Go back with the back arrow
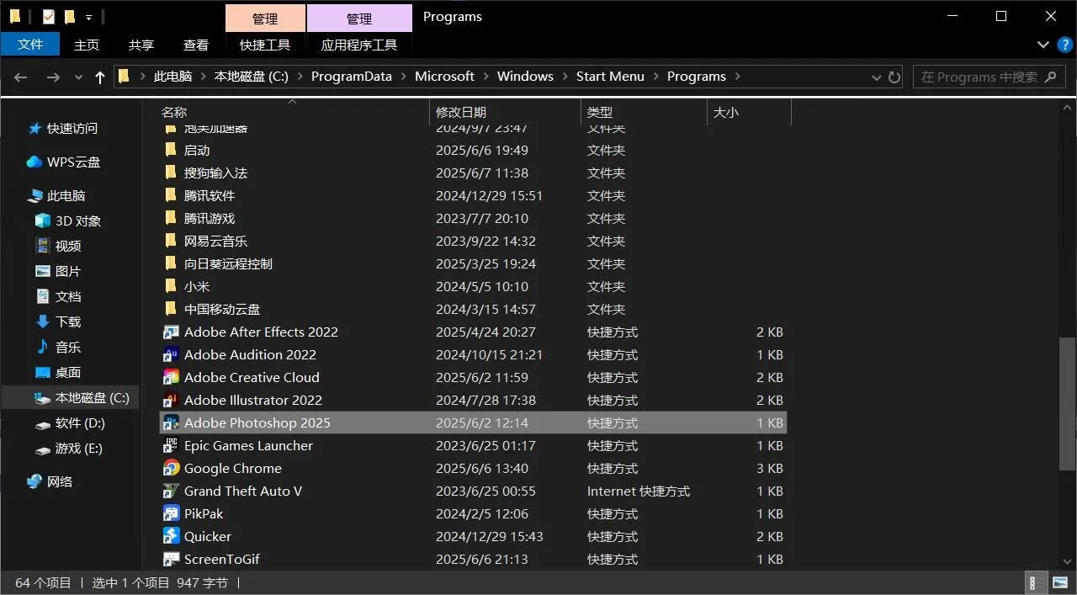The height and width of the screenshot is (595, 1077). 21,77
